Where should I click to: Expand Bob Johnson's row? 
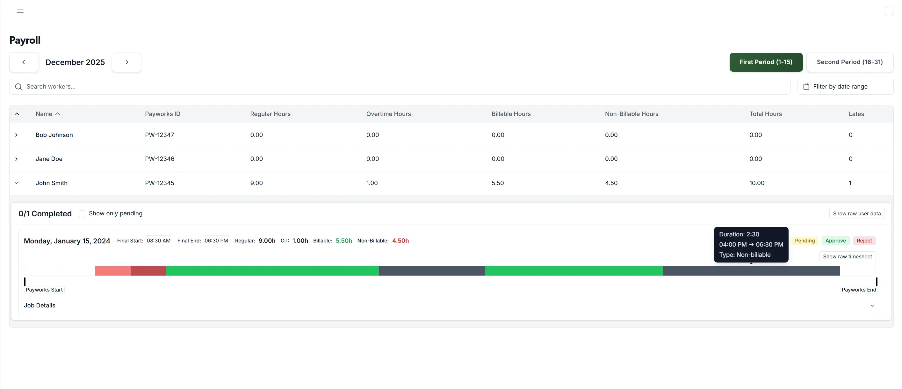(17, 135)
